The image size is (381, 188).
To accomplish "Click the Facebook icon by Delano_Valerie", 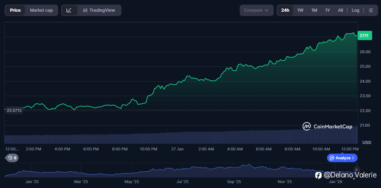I will (319, 175).
